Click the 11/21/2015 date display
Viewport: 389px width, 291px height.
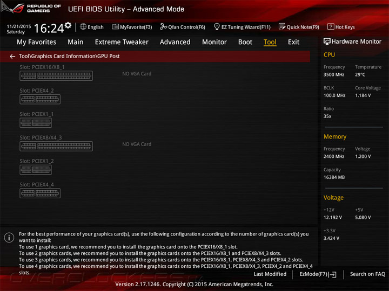point(19,26)
